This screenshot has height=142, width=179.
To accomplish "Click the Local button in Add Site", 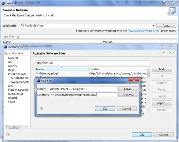I will coord(128,89).
